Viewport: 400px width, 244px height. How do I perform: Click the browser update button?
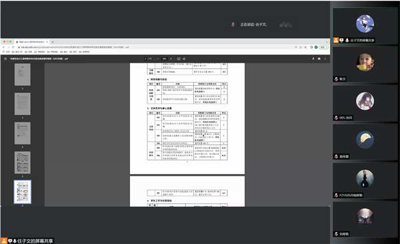click(x=324, y=47)
